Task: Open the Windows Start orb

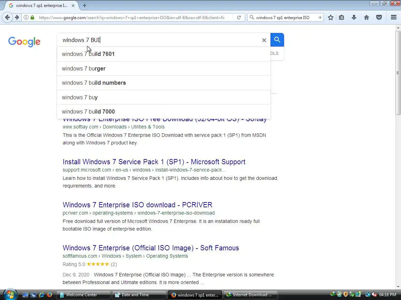Action: pyautogui.click(x=10, y=295)
